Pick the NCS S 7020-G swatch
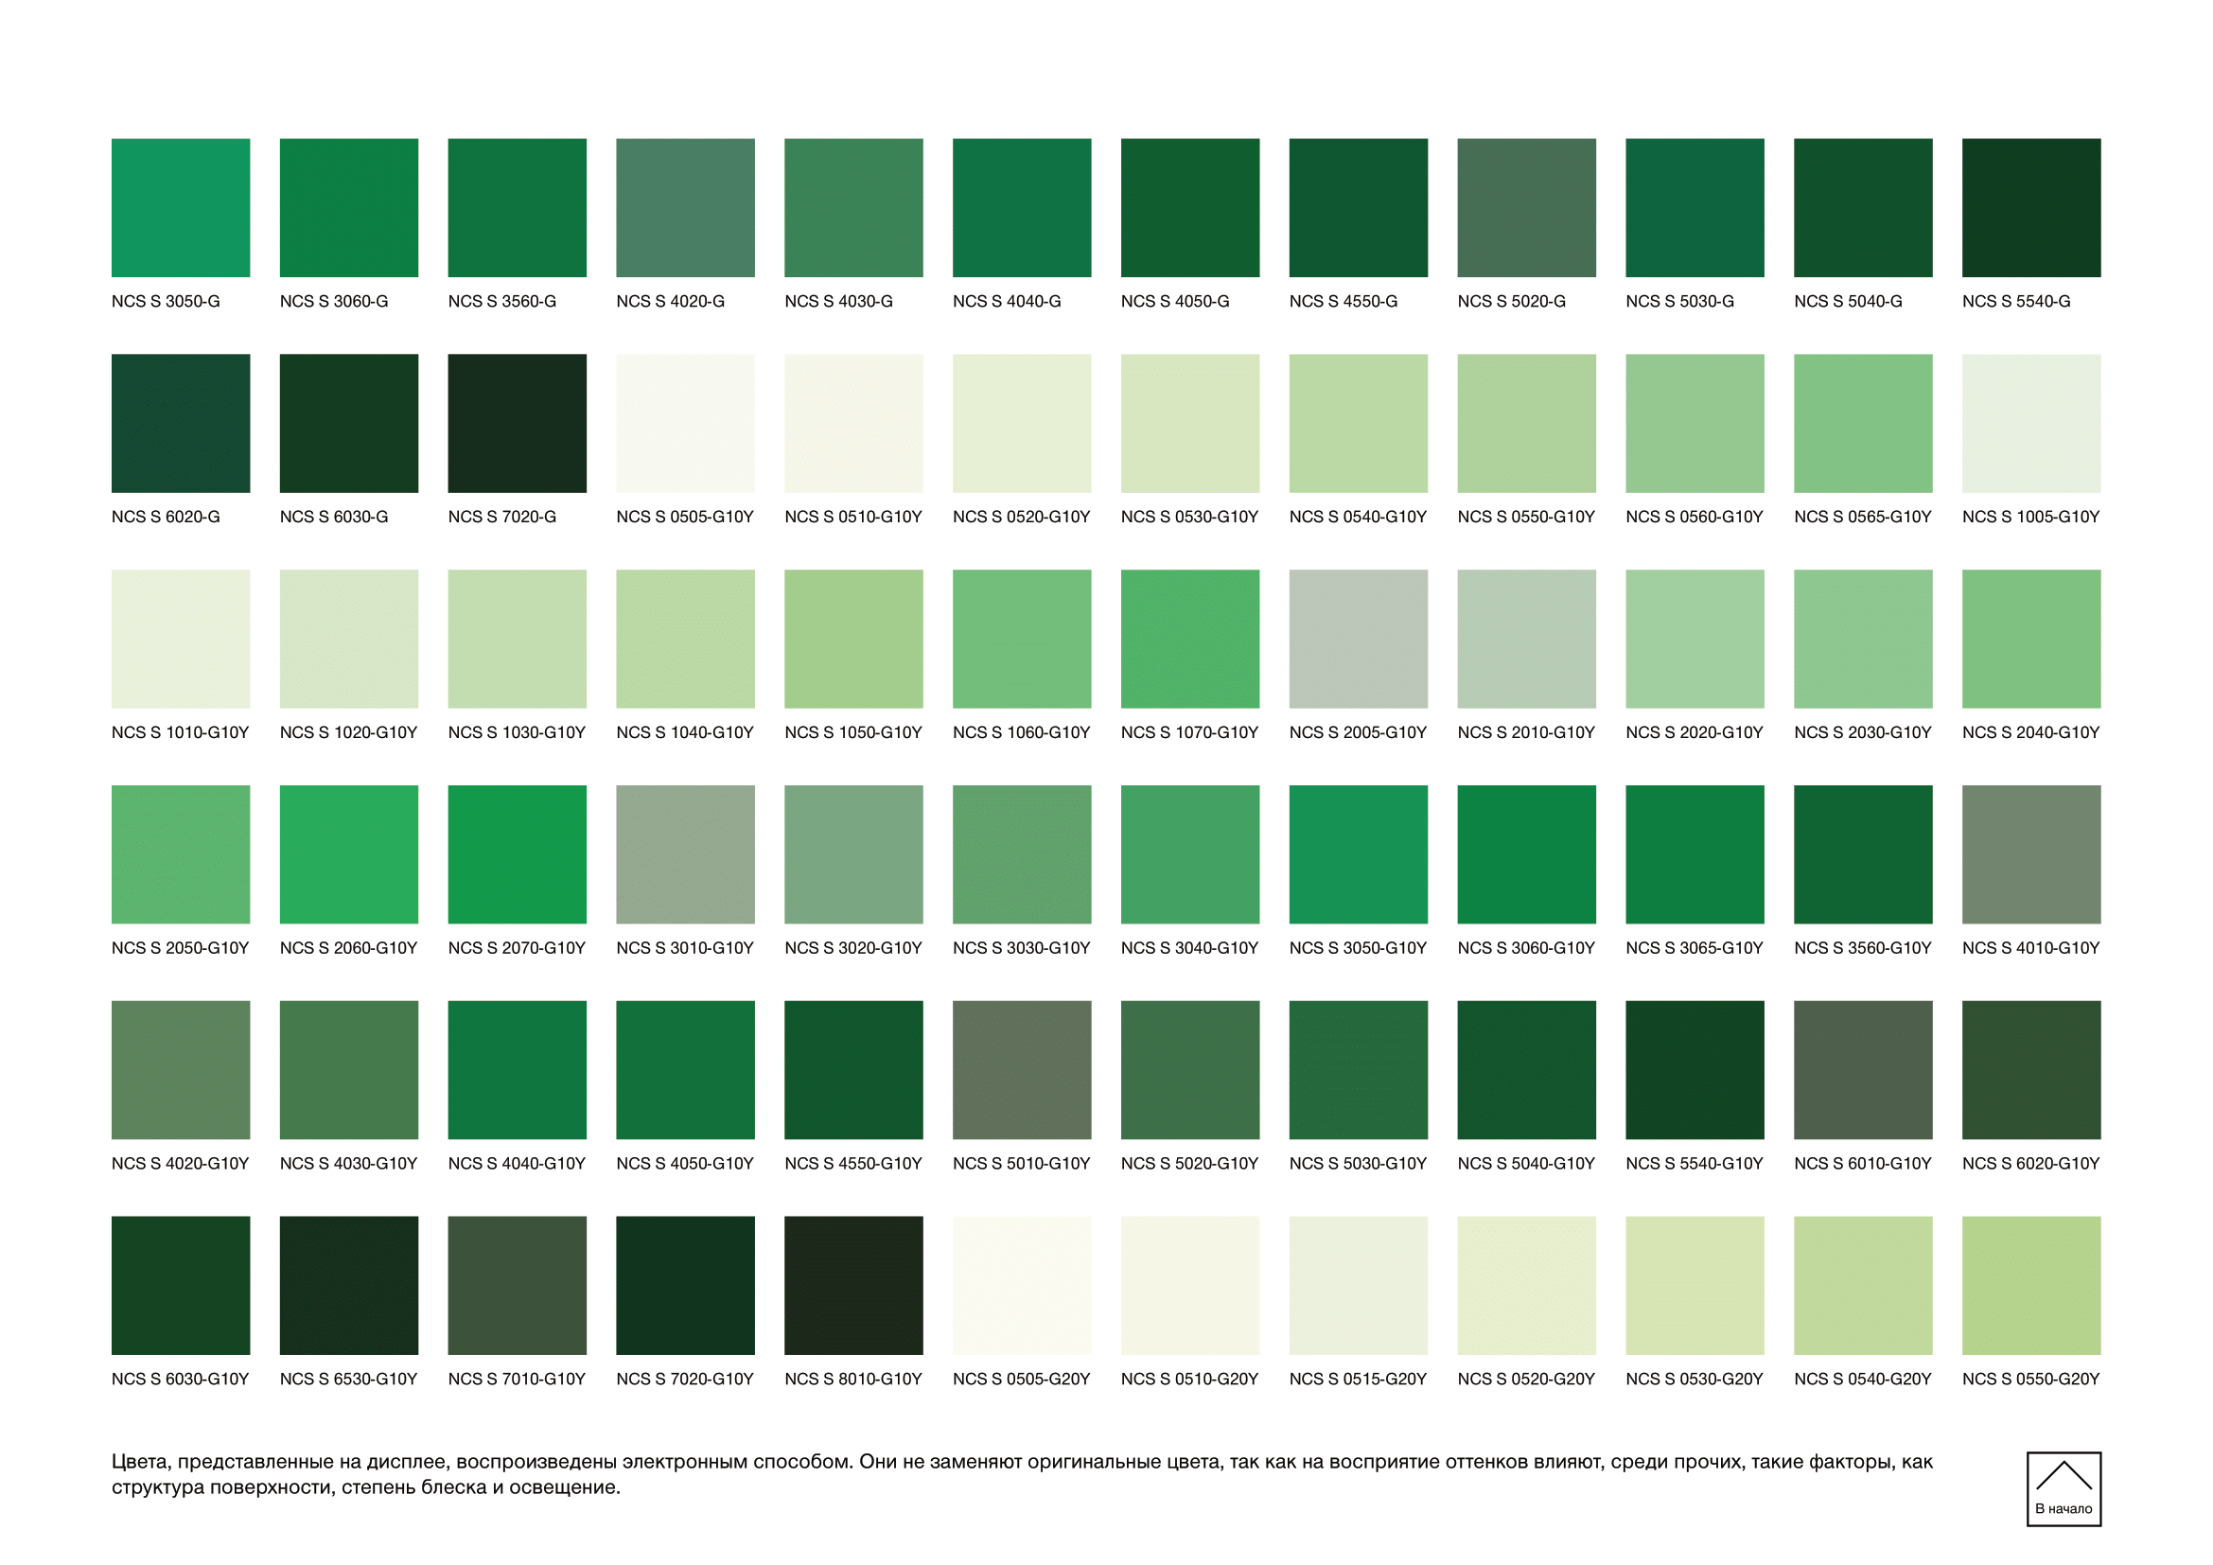The image size is (2213, 1565). 518,424
